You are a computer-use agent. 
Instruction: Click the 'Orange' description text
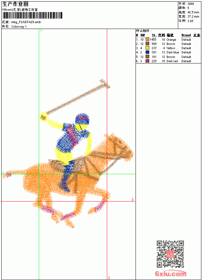click(x=171, y=40)
